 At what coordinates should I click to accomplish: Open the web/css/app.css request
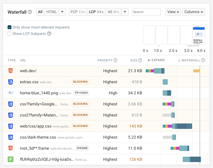pyautogui.click(x=106, y=126)
